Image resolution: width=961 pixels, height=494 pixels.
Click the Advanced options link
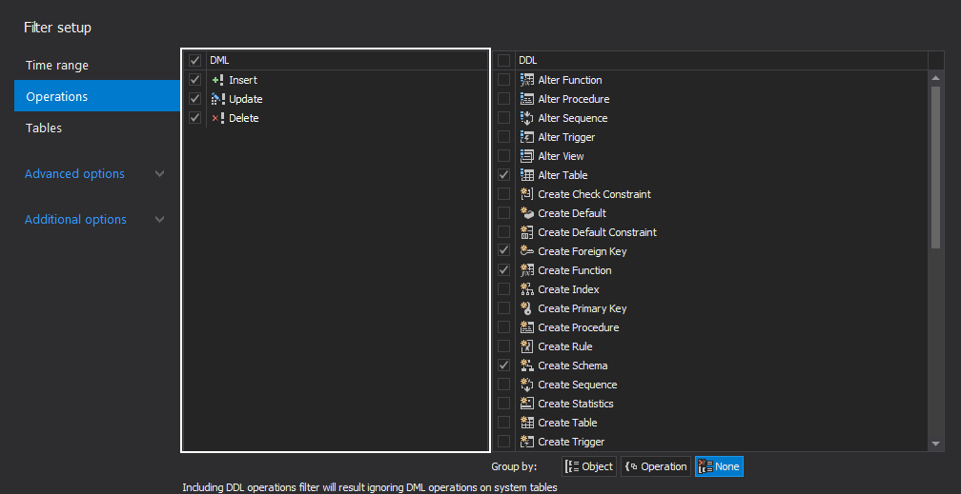[x=74, y=174]
